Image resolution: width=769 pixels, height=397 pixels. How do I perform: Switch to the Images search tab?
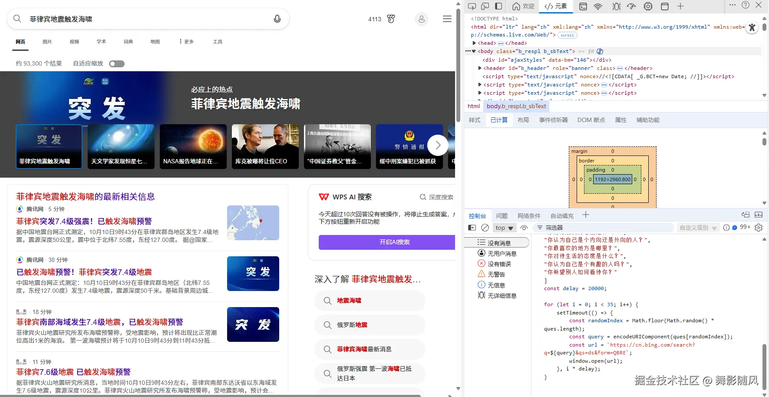pyautogui.click(x=47, y=42)
